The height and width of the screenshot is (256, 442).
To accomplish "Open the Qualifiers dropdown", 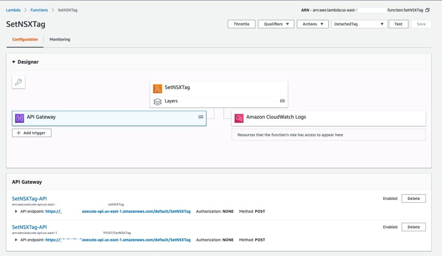I will 276,24.
